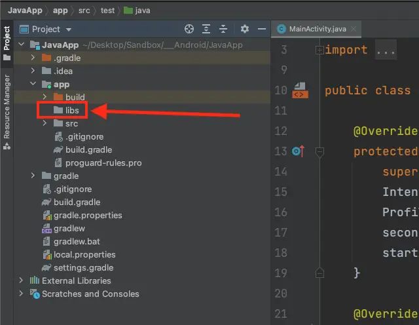
Task: Click the @Override annotation on line 12
Action: 386,131
